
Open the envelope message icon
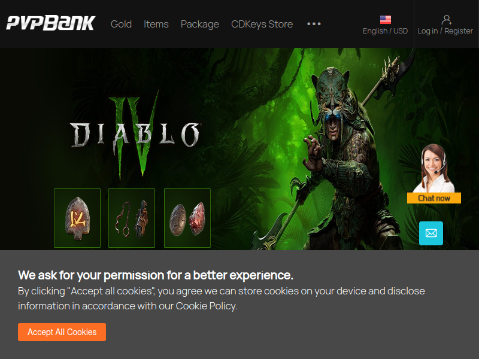point(431,233)
